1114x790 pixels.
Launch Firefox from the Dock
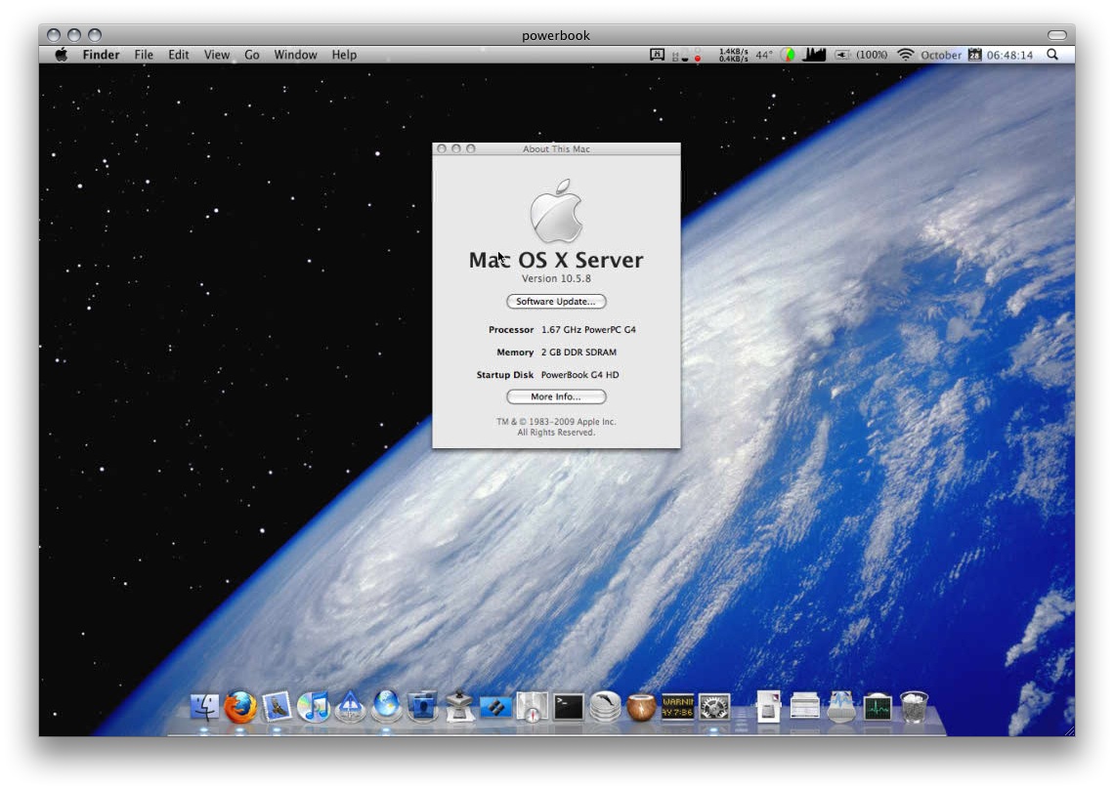240,707
